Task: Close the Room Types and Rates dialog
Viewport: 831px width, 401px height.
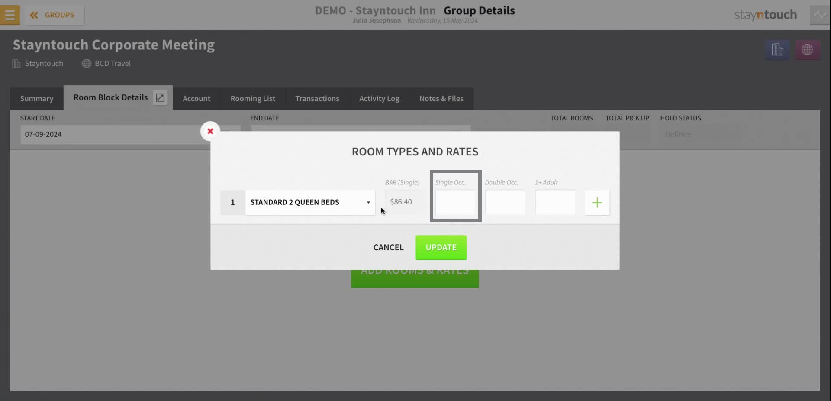Action: tap(210, 131)
